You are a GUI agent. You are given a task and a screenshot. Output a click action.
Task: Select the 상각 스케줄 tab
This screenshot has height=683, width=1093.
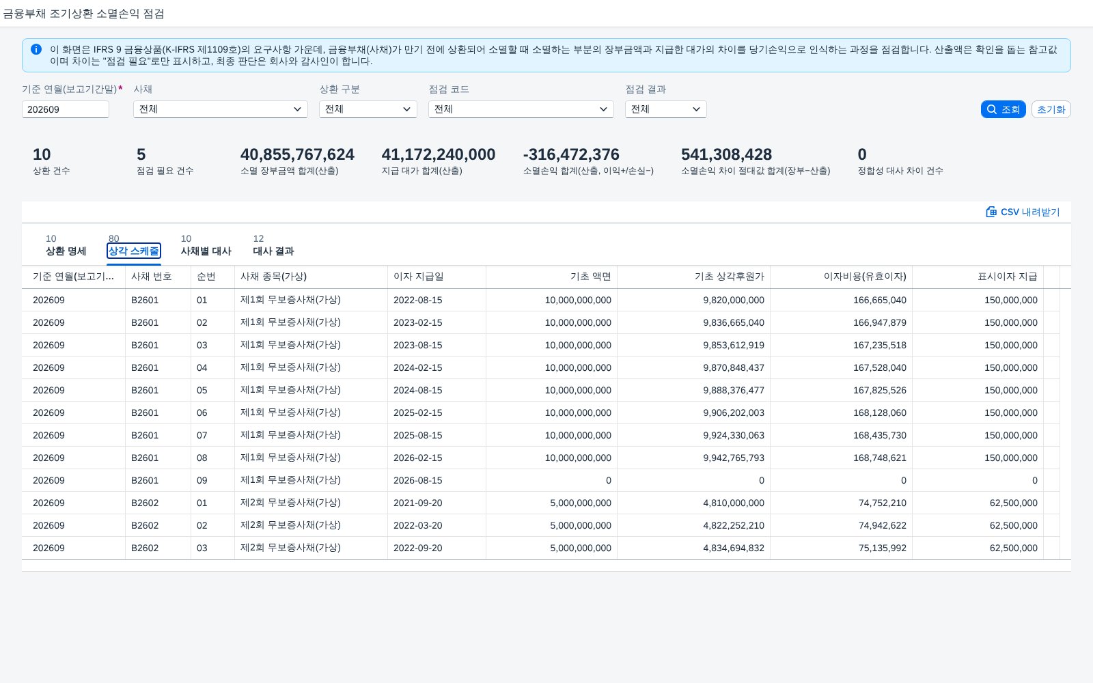133,251
